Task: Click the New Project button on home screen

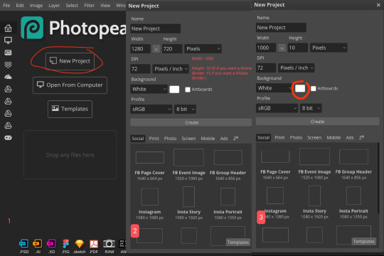Action: tap(70, 61)
